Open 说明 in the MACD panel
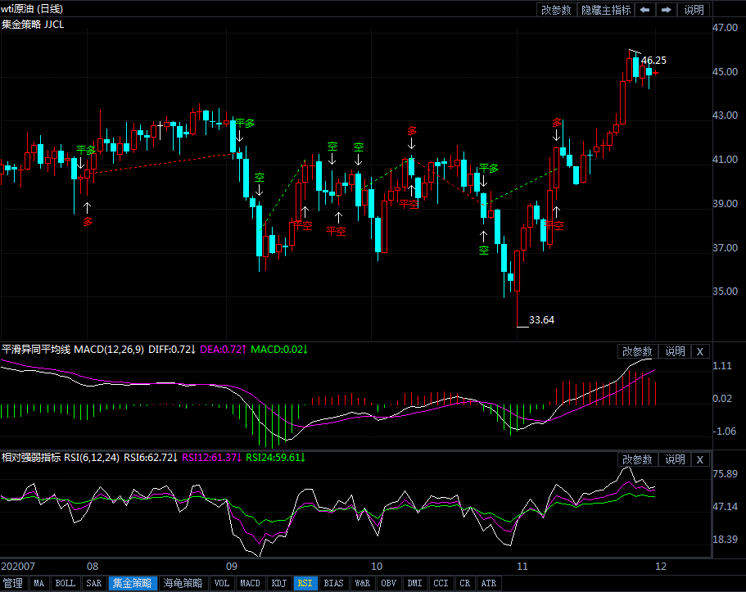Viewport: 746px width, 592px height. tap(675, 351)
